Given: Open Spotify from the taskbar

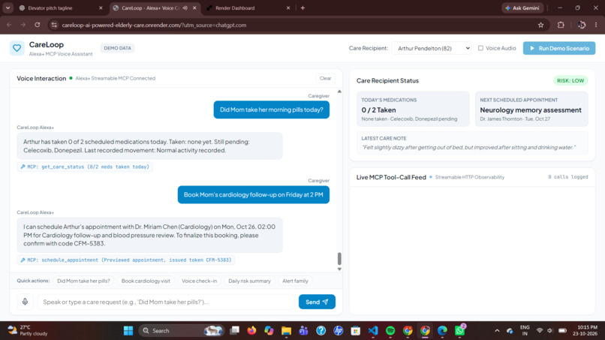Looking at the screenshot, I should pos(390,331).
